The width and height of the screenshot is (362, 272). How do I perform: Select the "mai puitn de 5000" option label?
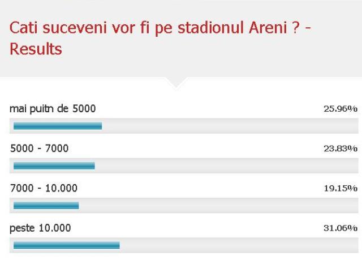[x=53, y=108]
